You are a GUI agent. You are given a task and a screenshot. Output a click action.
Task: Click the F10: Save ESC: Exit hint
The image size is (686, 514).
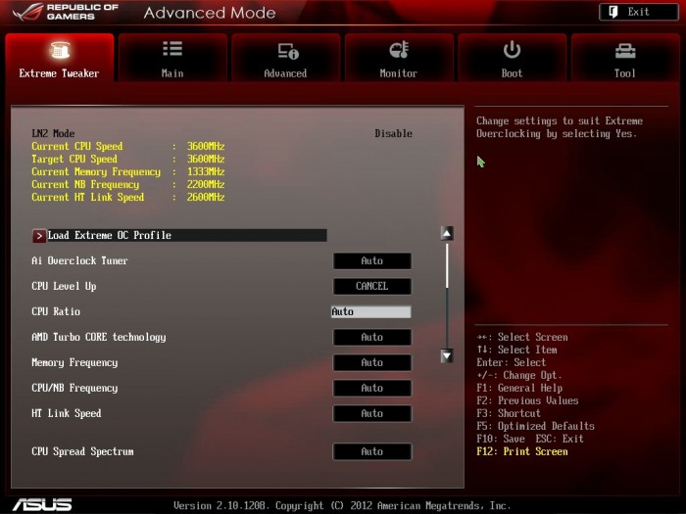click(x=530, y=439)
